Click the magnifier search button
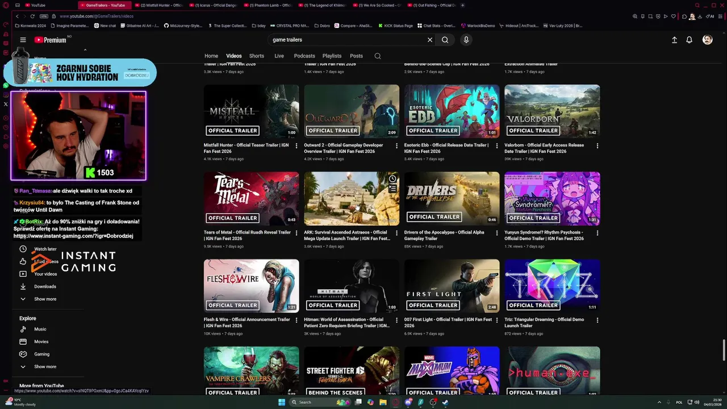This screenshot has width=727, height=409. pos(445,40)
